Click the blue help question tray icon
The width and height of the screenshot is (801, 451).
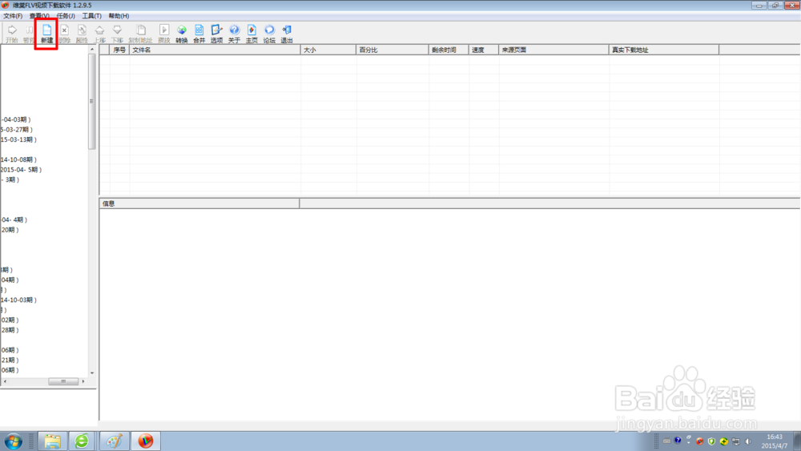pyautogui.click(x=678, y=441)
